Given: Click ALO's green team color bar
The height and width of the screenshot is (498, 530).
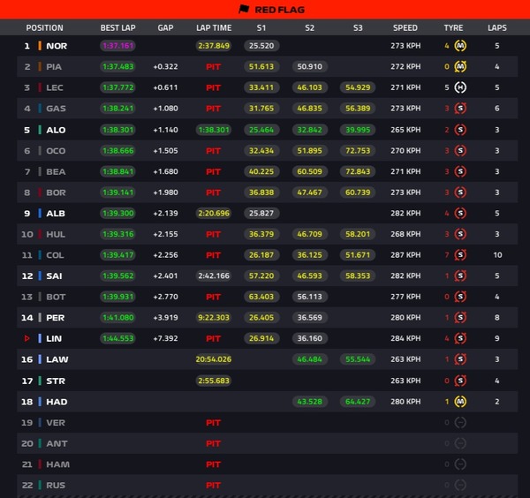Looking at the screenshot, I should 40,130.
